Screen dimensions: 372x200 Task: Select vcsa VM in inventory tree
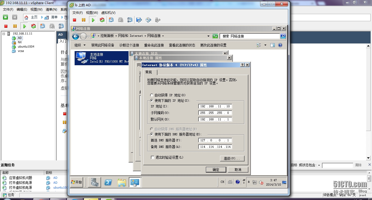click(x=21, y=51)
